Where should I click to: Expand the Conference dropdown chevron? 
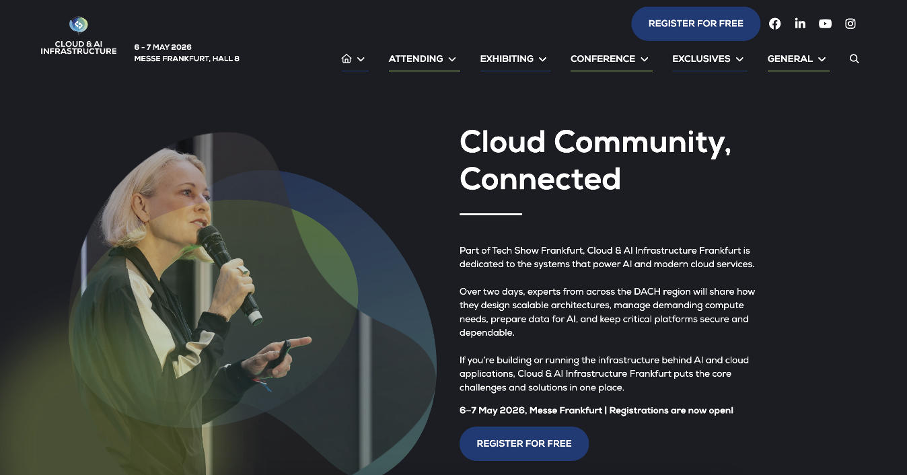tap(645, 59)
